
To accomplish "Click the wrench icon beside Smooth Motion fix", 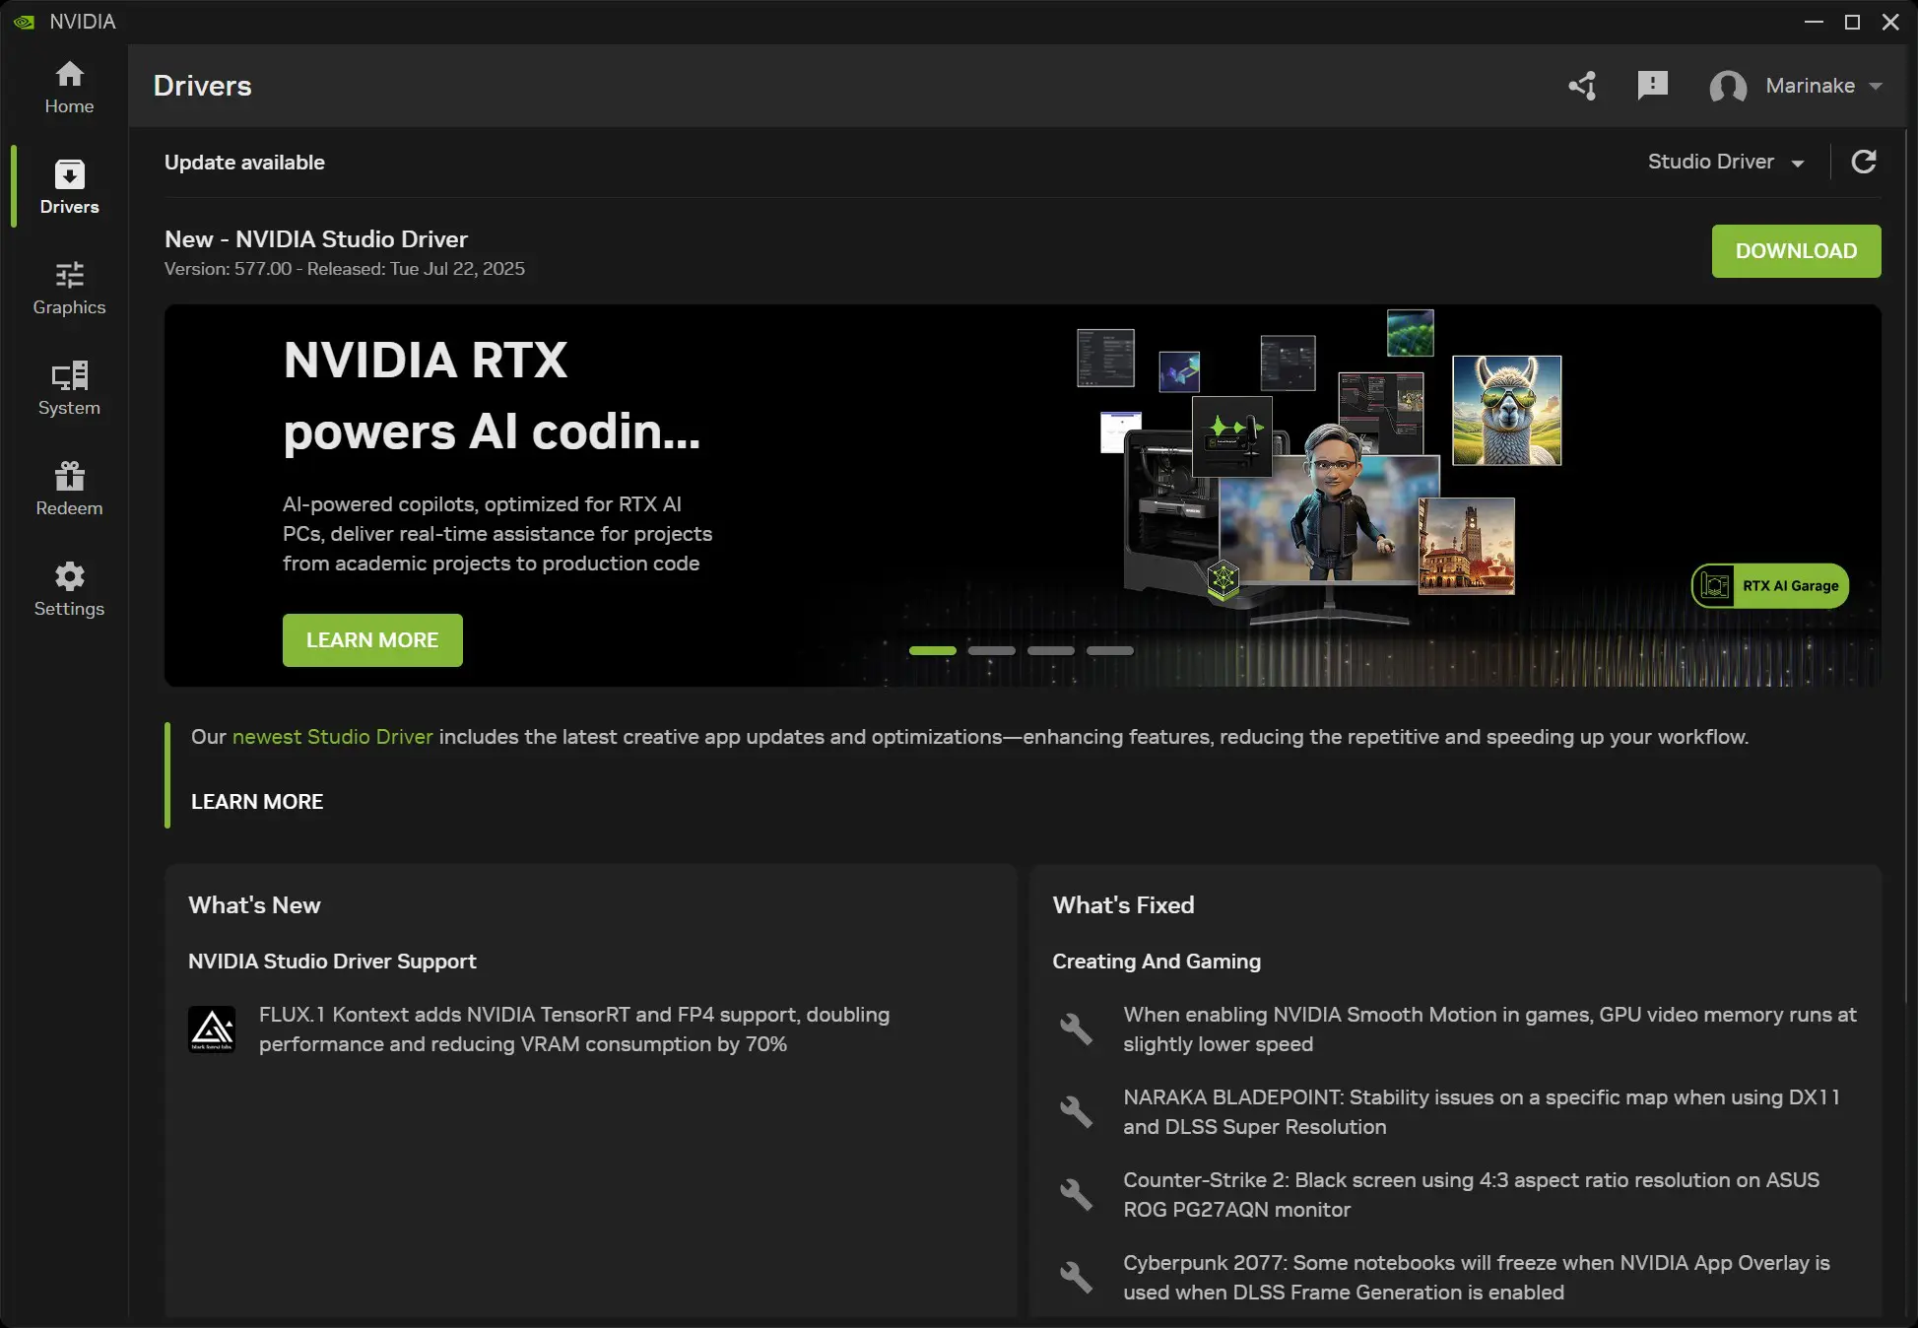I will click(1076, 1029).
